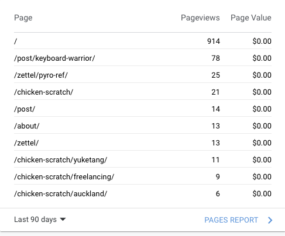Image resolution: width=285 pixels, height=236 pixels.
Task: Click the 78 pageviews value for keyboard-warrior
Action: pyautogui.click(x=216, y=58)
